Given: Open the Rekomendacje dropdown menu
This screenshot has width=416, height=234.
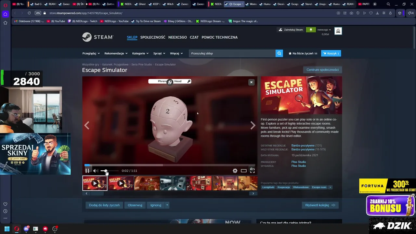Looking at the screenshot, I should pyautogui.click(x=116, y=53).
